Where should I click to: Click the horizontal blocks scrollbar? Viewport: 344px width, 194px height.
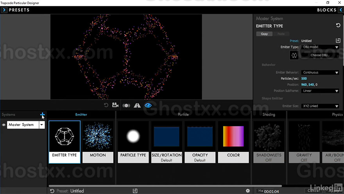pos(165,186)
